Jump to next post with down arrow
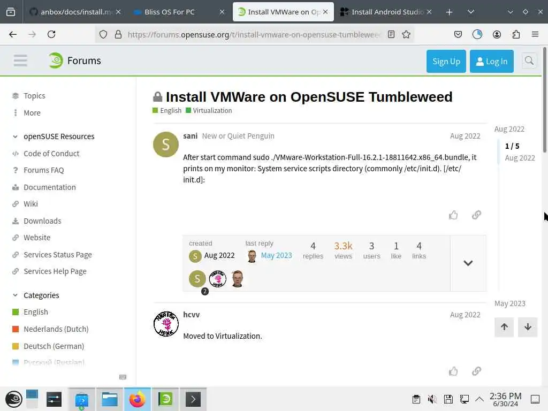This screenshot has width=548, height=411. click(x=528, y=327)
